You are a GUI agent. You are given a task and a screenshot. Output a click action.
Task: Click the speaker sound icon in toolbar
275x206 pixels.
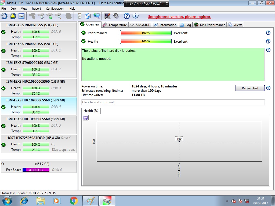coord(116,16)
